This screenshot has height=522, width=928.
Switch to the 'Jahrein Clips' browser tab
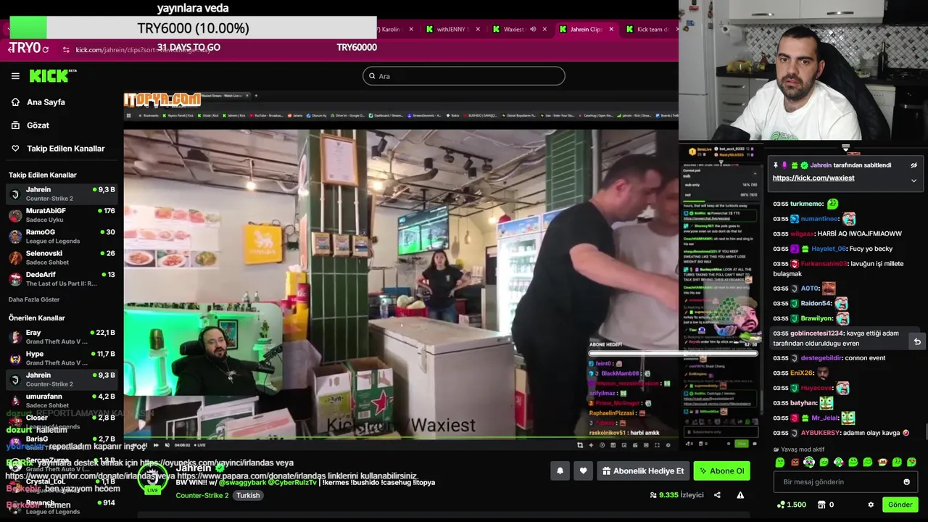tap(586, 29)
